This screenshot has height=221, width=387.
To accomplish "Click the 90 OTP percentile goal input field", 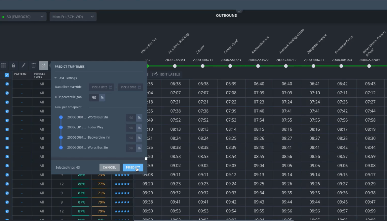I will click(x=94, y=98).
